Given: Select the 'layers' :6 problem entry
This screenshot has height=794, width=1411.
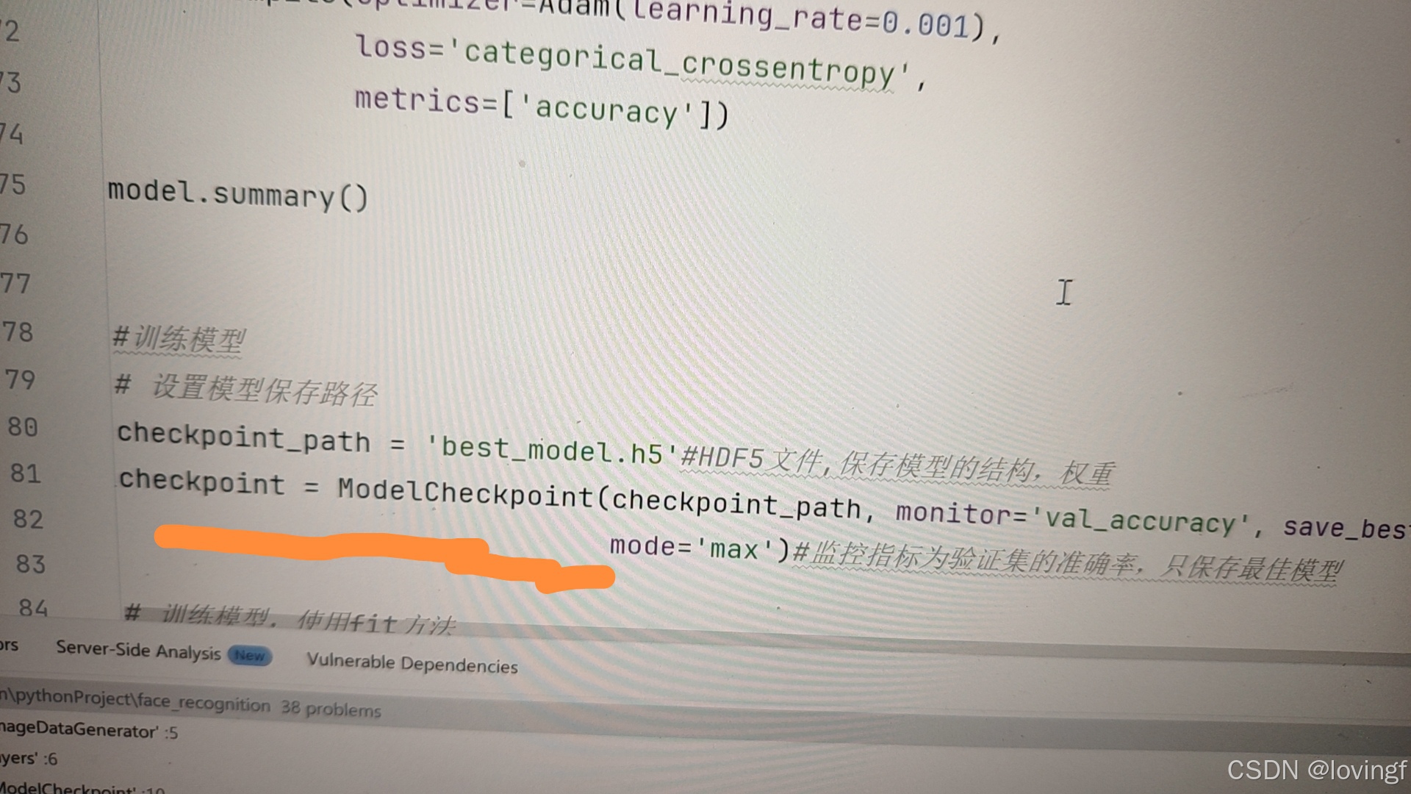Looking at the screenshot, I should point(28,758).
